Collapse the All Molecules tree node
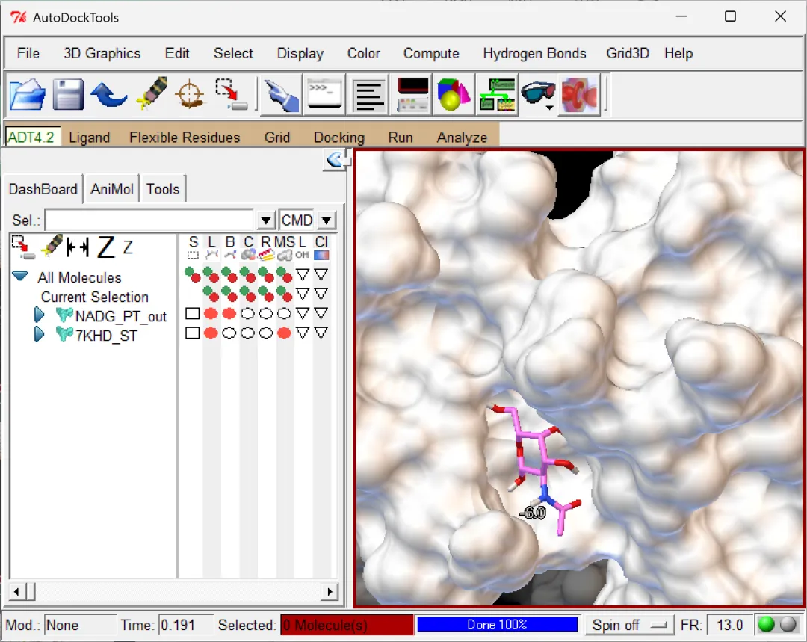The image size is (807, 642). (20, 276)
